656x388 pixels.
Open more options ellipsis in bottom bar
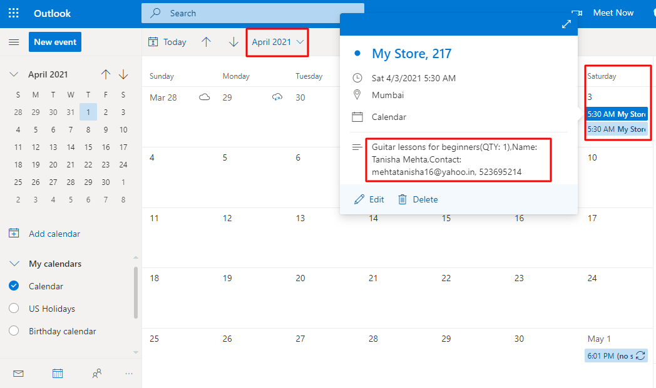[x=129, y=374]
